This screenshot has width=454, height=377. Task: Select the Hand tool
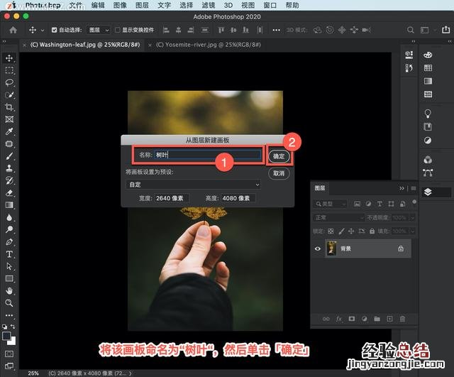(x=9, y=290)
